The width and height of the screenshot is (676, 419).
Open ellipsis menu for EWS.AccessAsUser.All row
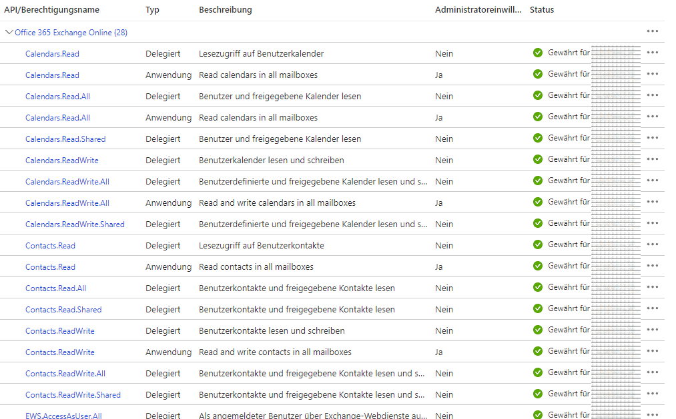tap(652, 414)
